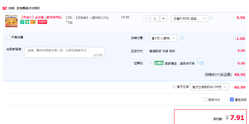The image size is (249, 124).
Task: Click the 给卖家留言 message text box
Action: tap(65, 52)
